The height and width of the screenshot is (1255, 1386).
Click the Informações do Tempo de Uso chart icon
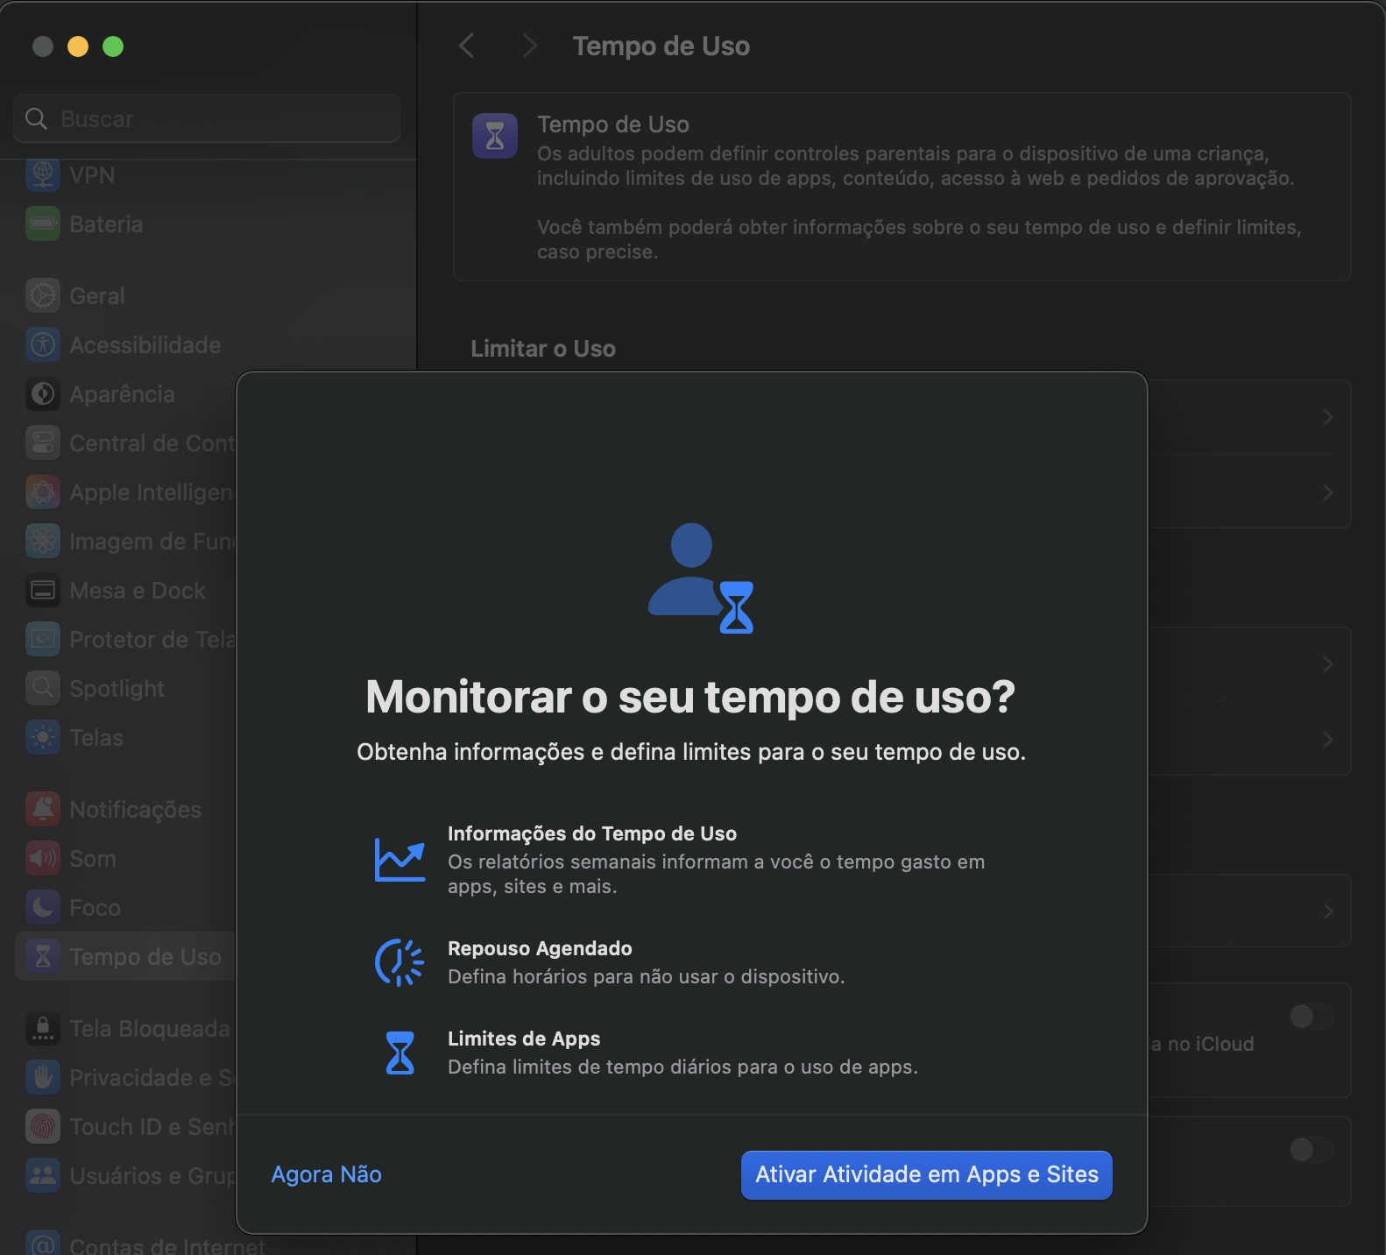coord(400,860)
